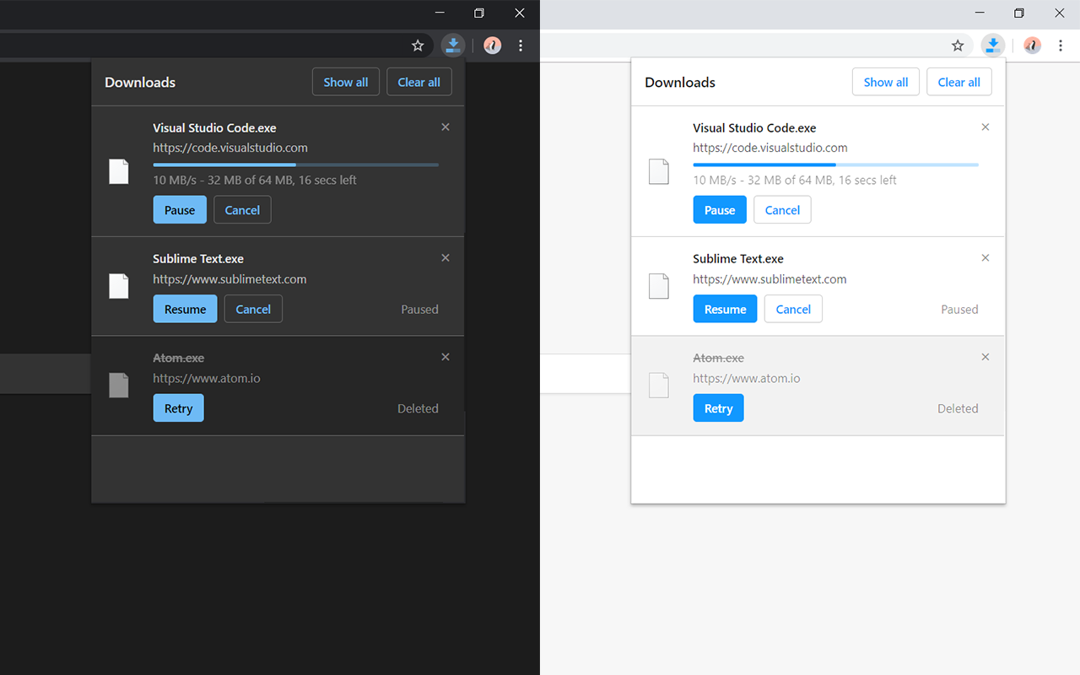Image resolution: width=1080 pixels, height=675 pixels.
Task: Retry the deleted Atom download
Action: click(x=178, y=408)
